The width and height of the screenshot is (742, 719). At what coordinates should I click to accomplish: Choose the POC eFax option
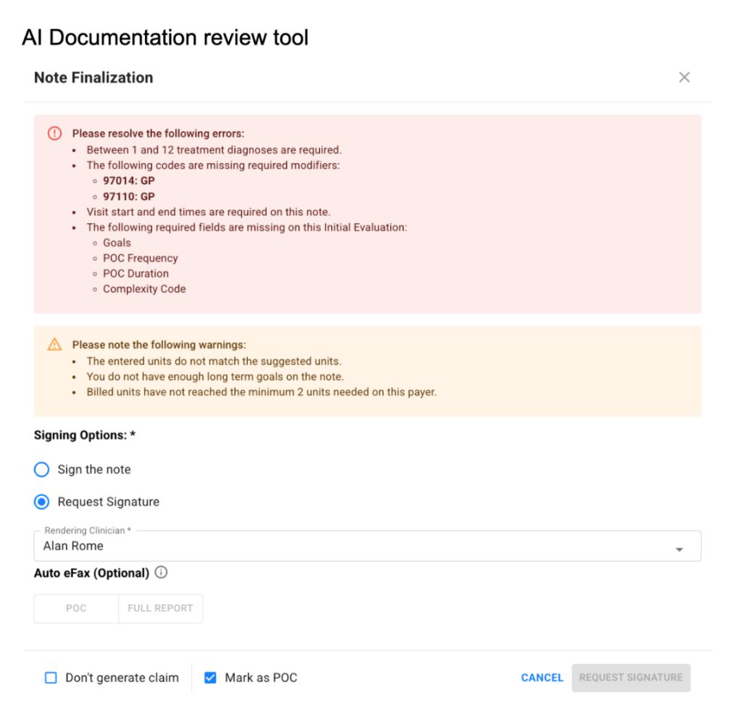click(x=76, y=608)
